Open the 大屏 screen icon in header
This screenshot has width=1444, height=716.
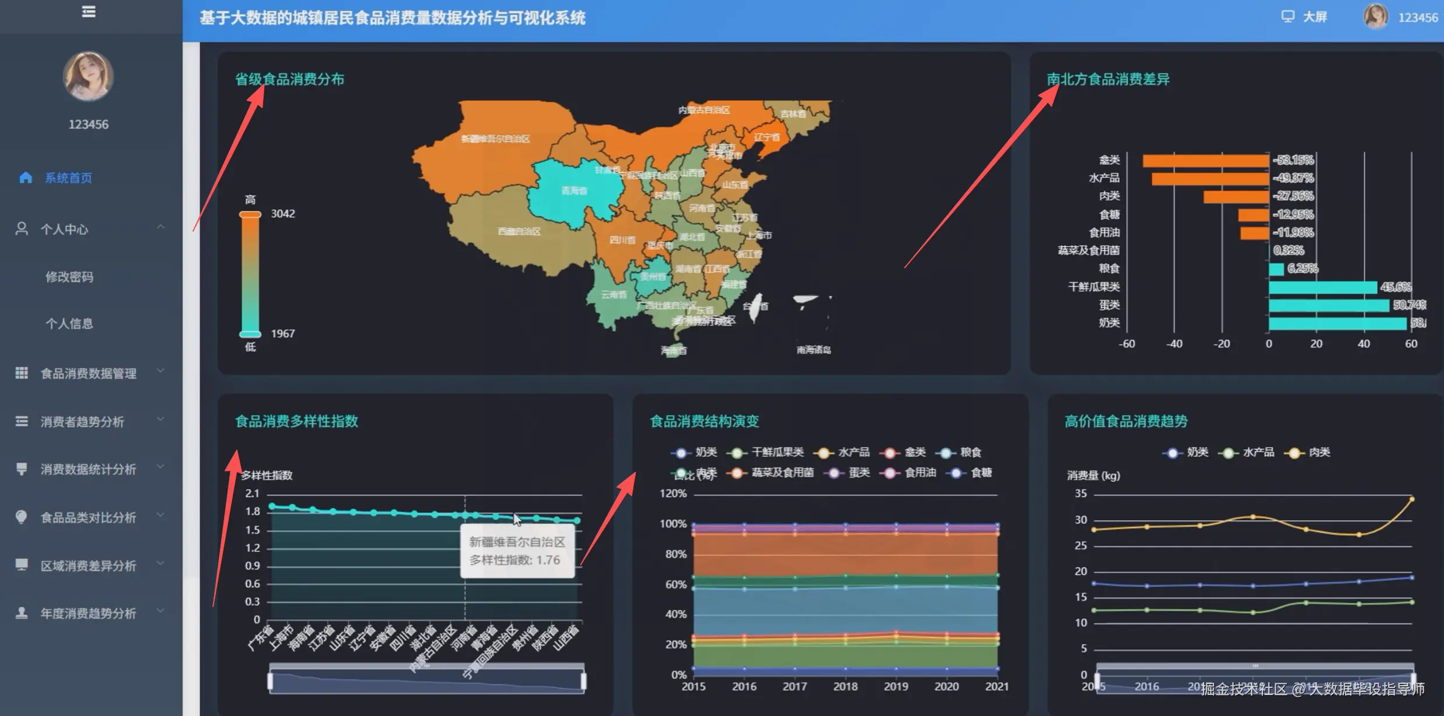tap(1289, 16)
